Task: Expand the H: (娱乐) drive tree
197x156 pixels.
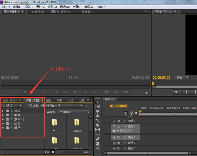Action: [x=3, y=128]
